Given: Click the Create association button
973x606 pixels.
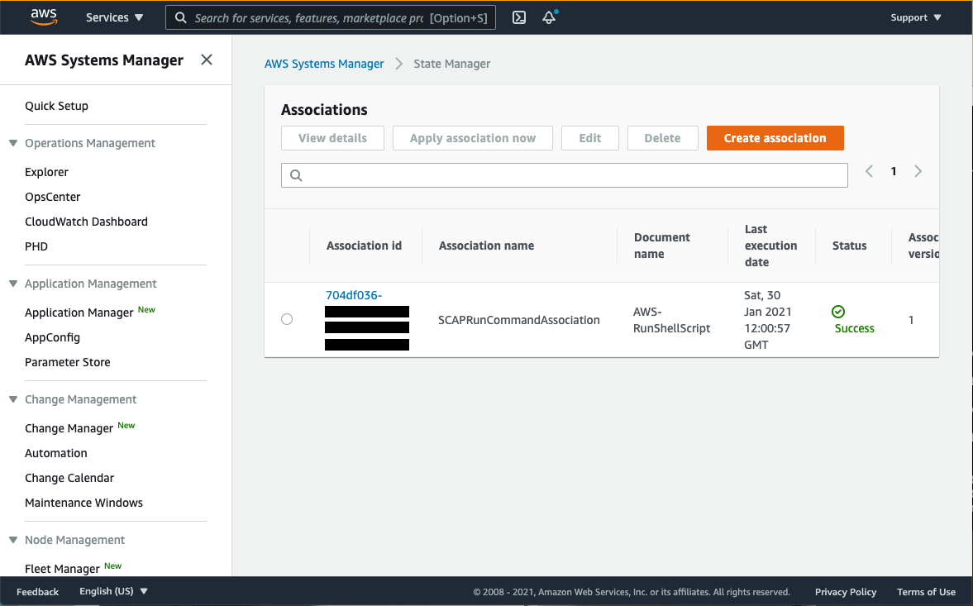Looking at the screenshot, I should [x=775, y=138].
